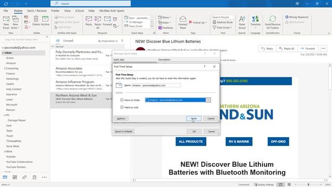Switch to the Folder tab
Image resolution: width=332 pixels, height=187 pixels.
click(x=56, y=10)
